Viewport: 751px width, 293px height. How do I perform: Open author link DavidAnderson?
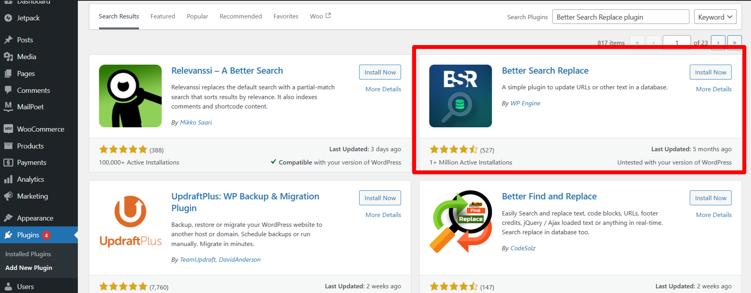240,260
